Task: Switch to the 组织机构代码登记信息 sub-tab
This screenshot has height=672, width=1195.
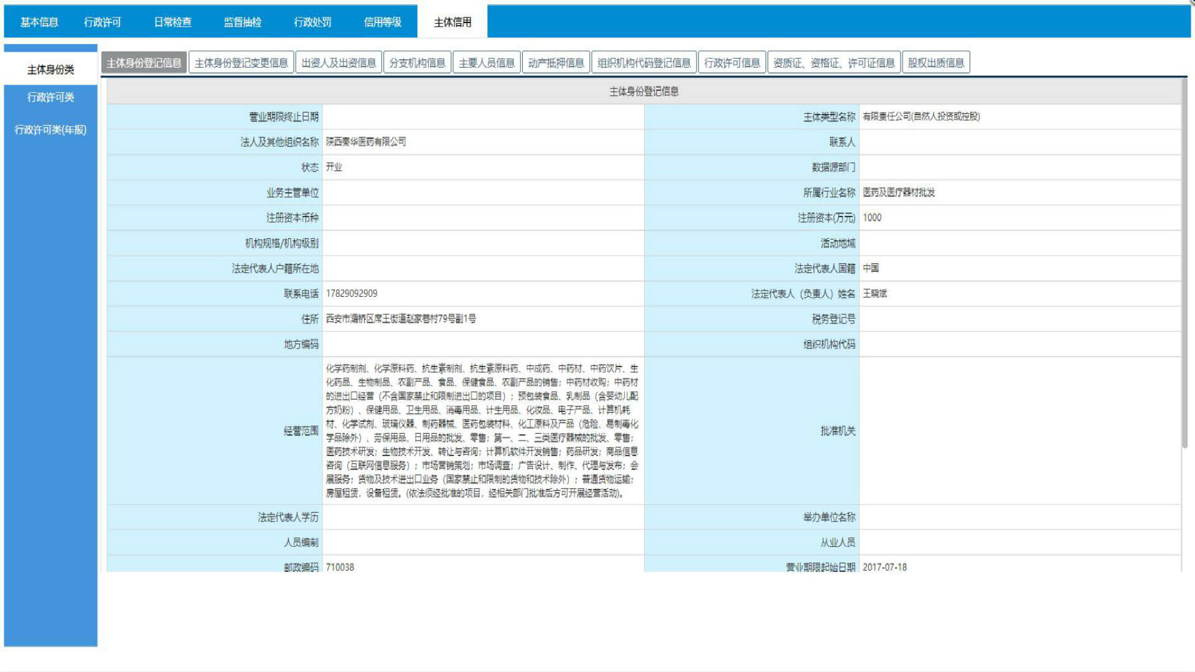Action: (x=644, y=63)
